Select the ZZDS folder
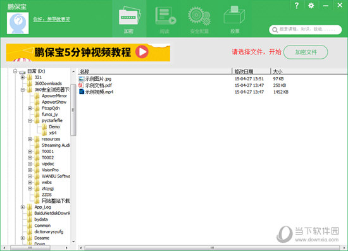 47,195
